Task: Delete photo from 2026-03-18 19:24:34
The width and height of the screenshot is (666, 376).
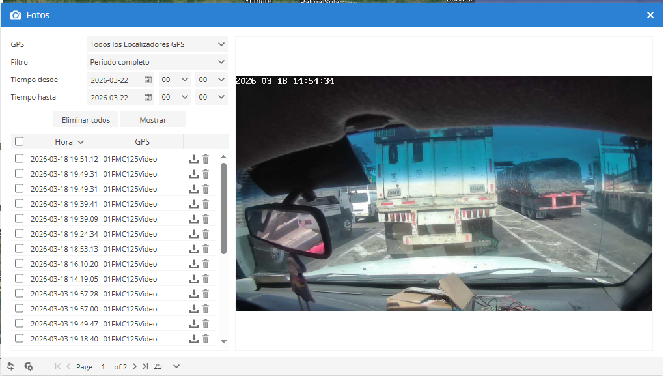Action: 206,234
